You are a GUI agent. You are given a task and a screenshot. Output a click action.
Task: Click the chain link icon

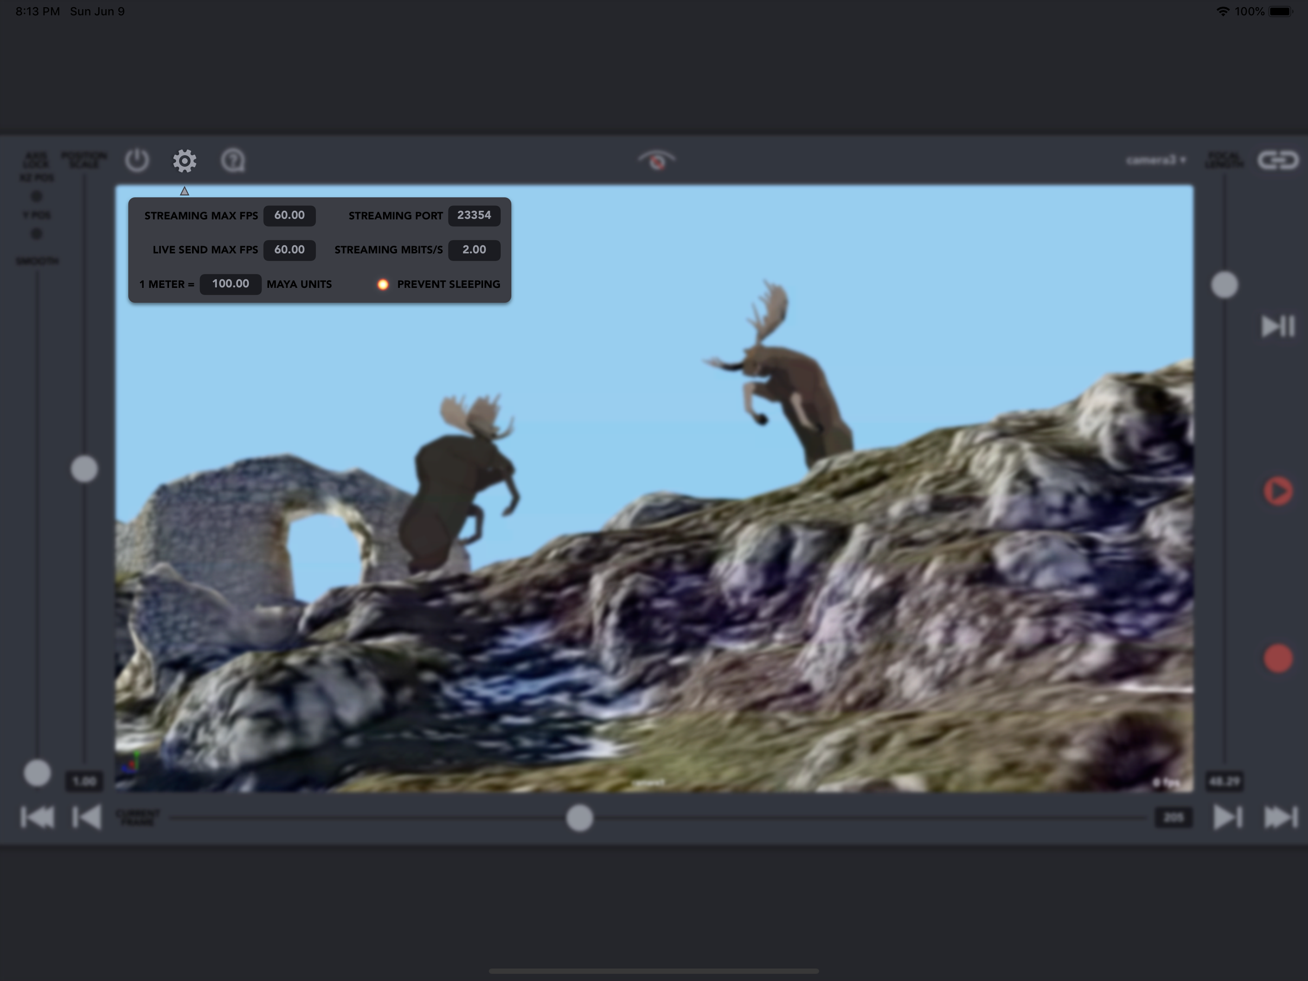pos(1278,160)
